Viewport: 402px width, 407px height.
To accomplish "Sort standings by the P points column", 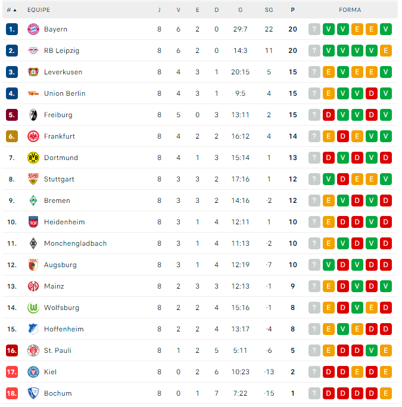I will click(x=292, y=10).
